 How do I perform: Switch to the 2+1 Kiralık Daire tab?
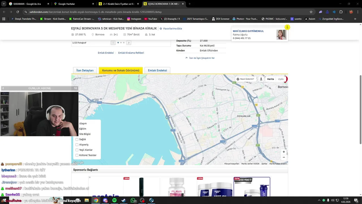pos(119,4)
